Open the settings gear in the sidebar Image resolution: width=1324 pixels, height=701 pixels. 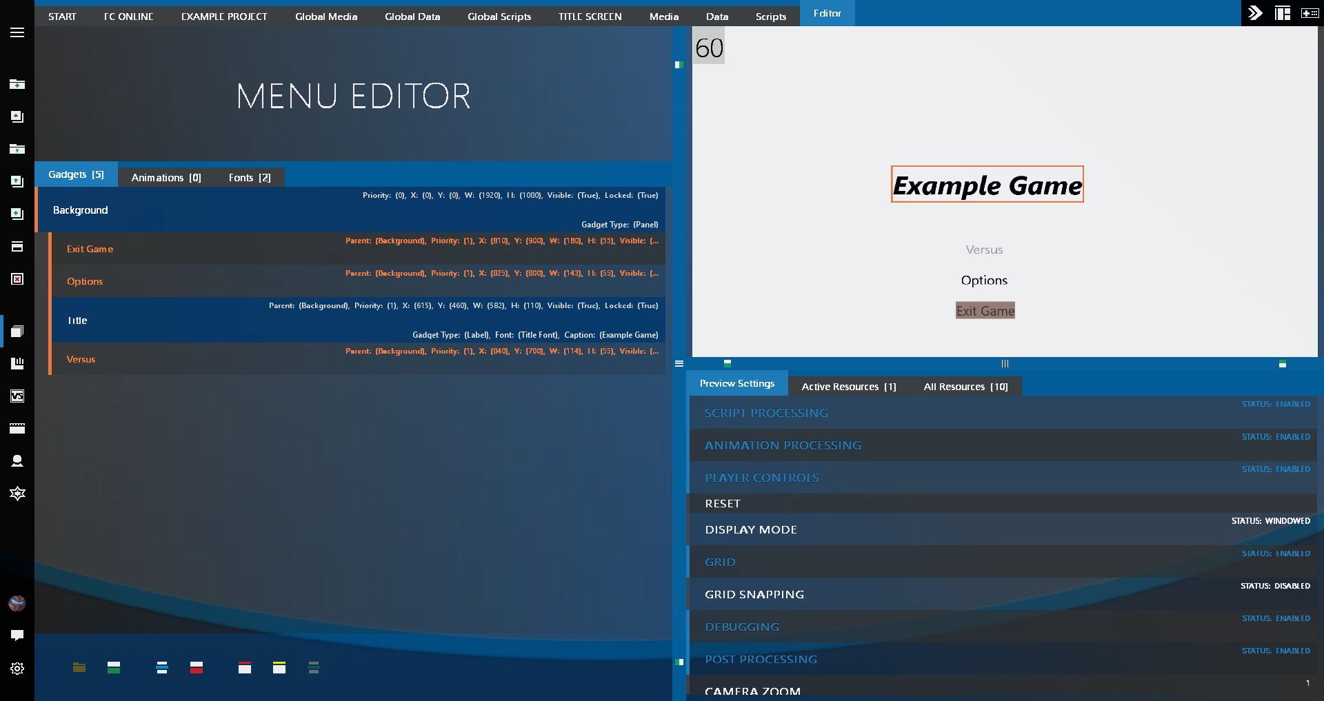click(17, 668)
